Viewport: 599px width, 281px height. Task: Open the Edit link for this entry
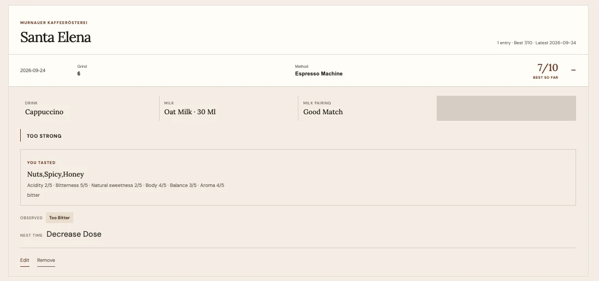tap(25, 260)
